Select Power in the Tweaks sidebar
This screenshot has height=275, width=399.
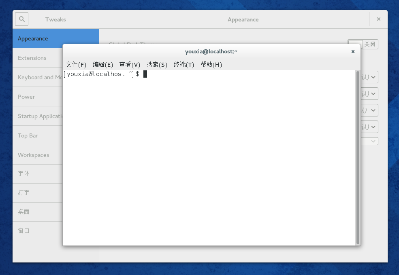(x=38, y=97)
